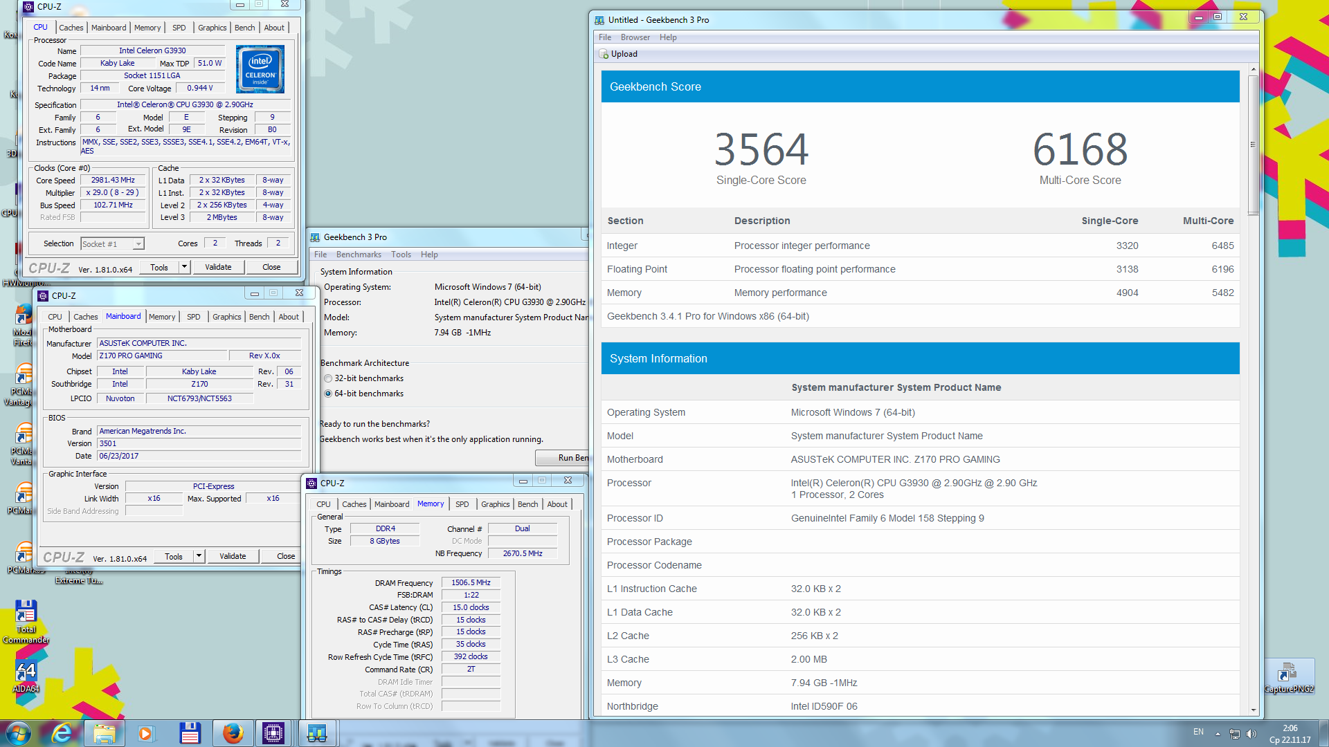The height and width of the screenshot is (747, 1329).
Task: Click scrollbar down arrow in Geekbench results
Action: pos(1253,710)
